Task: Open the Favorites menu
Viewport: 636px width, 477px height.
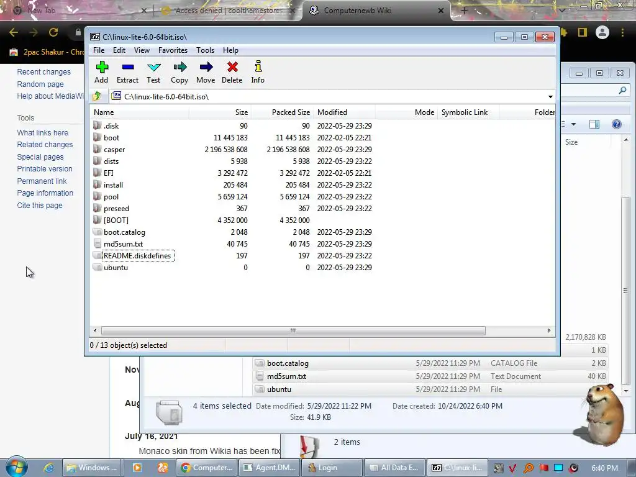Action: click(173, 50)
